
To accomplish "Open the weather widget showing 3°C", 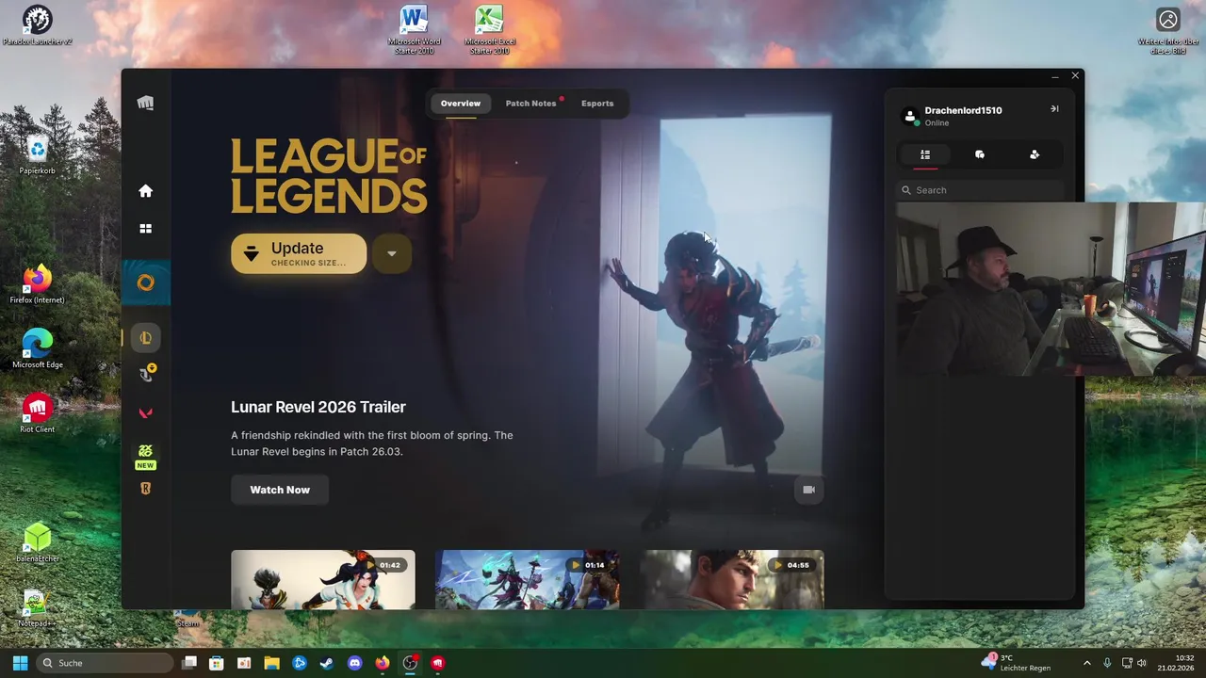I will [1017, 663].
